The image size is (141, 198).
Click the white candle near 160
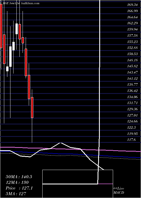tap(17, 29)
